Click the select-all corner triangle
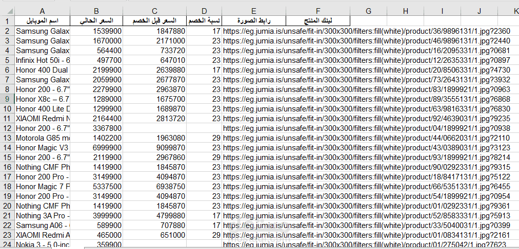The image size is (519, 249). [x=7, y=11]
